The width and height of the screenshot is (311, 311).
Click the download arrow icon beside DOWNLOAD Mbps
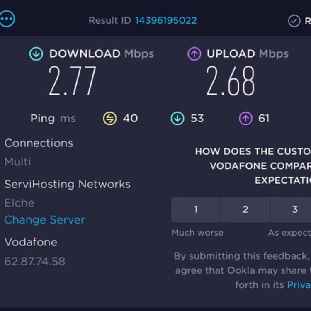click(x=36, y=54)
